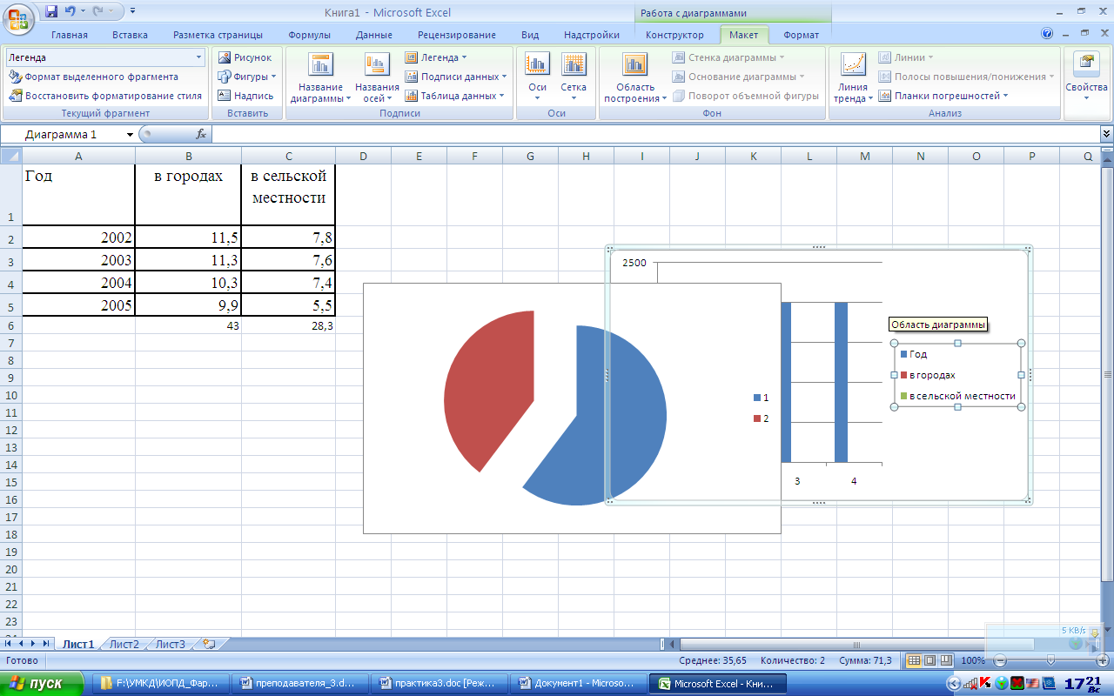Open Подписи данных dropdown
This screenshot has width=1114, height=696.
[456, 77]
